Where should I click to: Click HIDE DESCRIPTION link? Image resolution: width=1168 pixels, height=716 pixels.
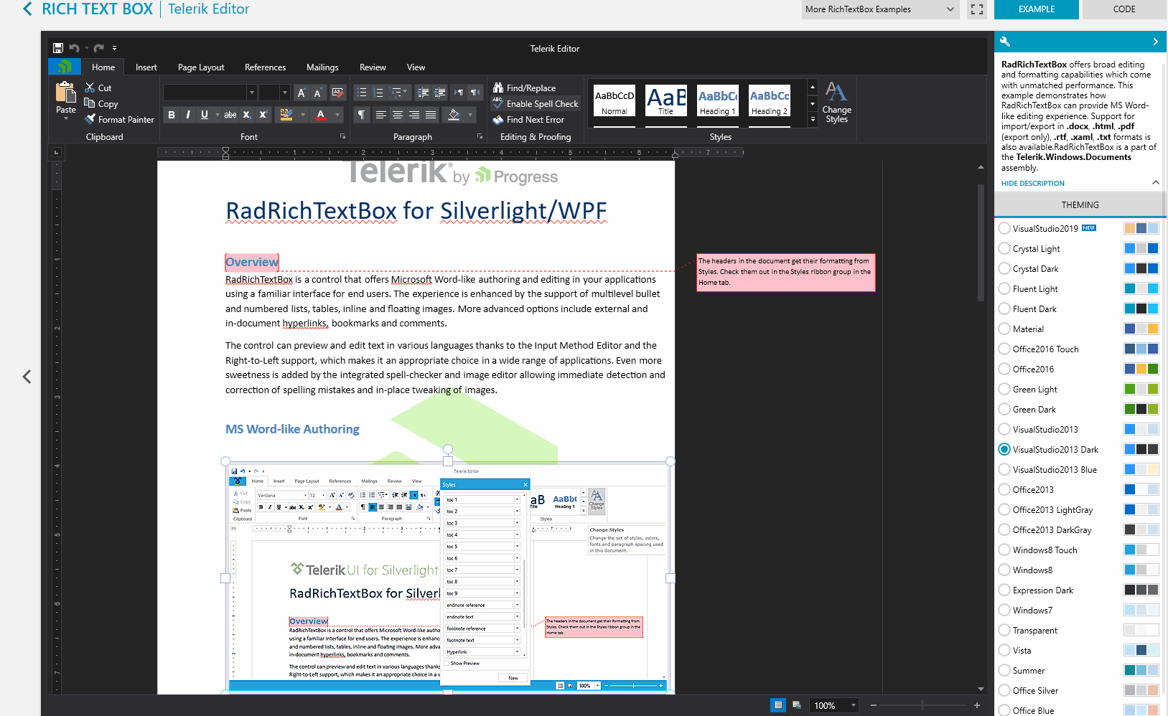pyautogui.click(x=1032, y=183)
